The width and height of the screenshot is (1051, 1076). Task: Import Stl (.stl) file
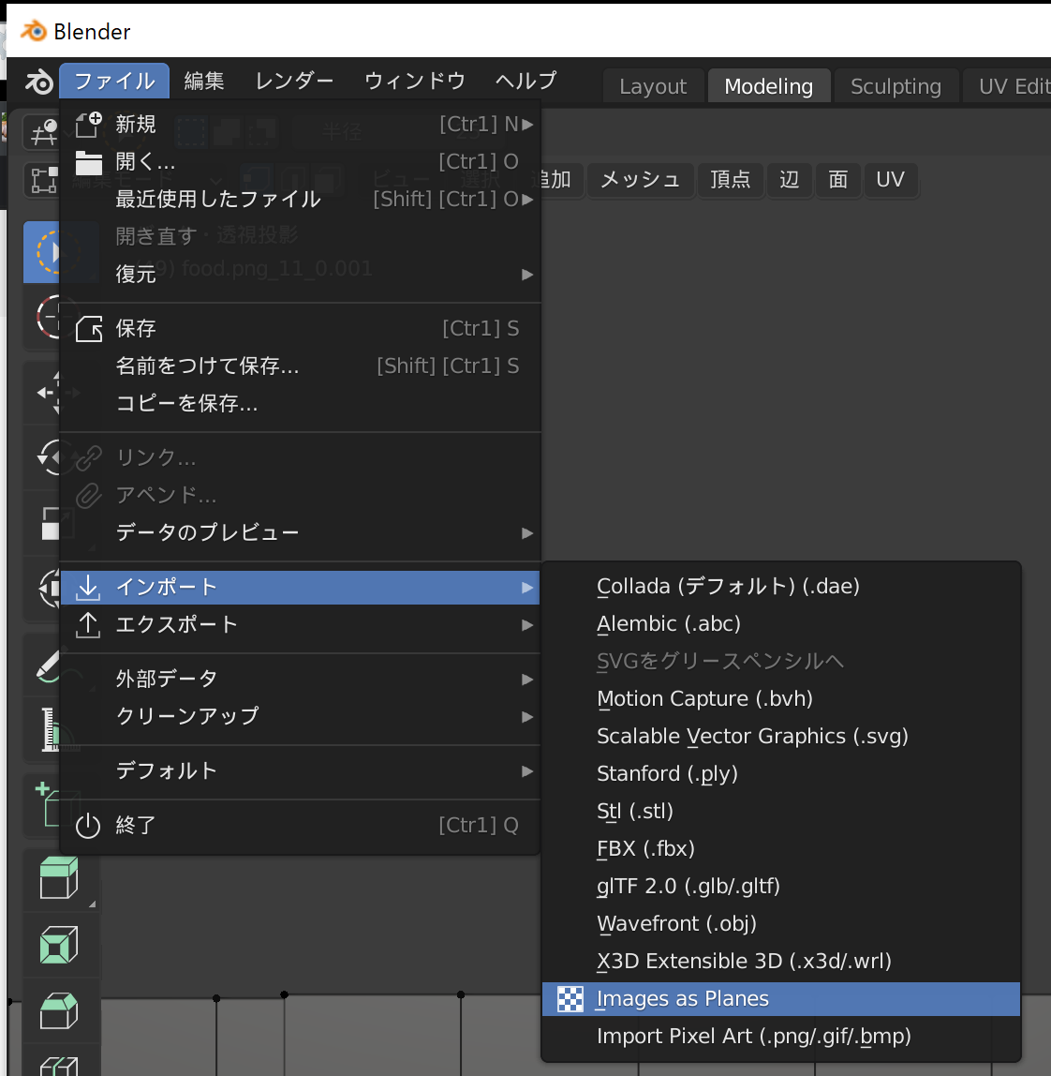[x=780, y=811]
